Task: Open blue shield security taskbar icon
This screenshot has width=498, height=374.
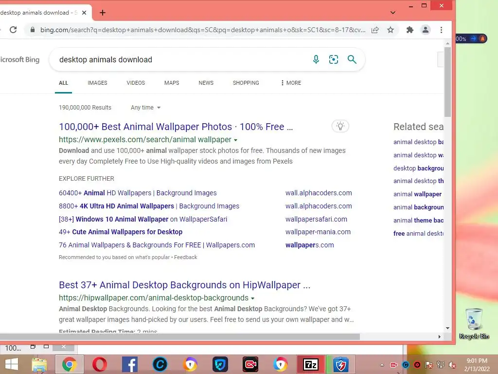Action: tap(341, 364)
